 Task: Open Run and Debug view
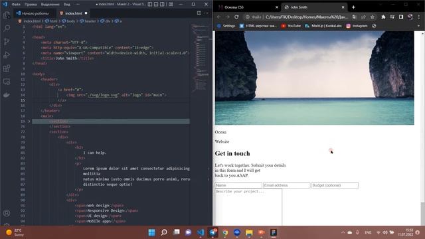[x=7, y=54]
